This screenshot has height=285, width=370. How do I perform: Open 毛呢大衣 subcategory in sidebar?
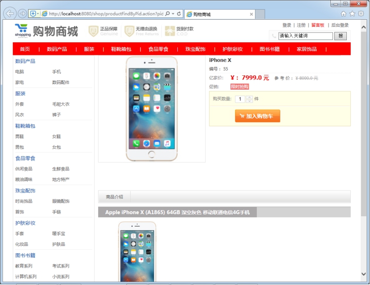coord(61,104)
